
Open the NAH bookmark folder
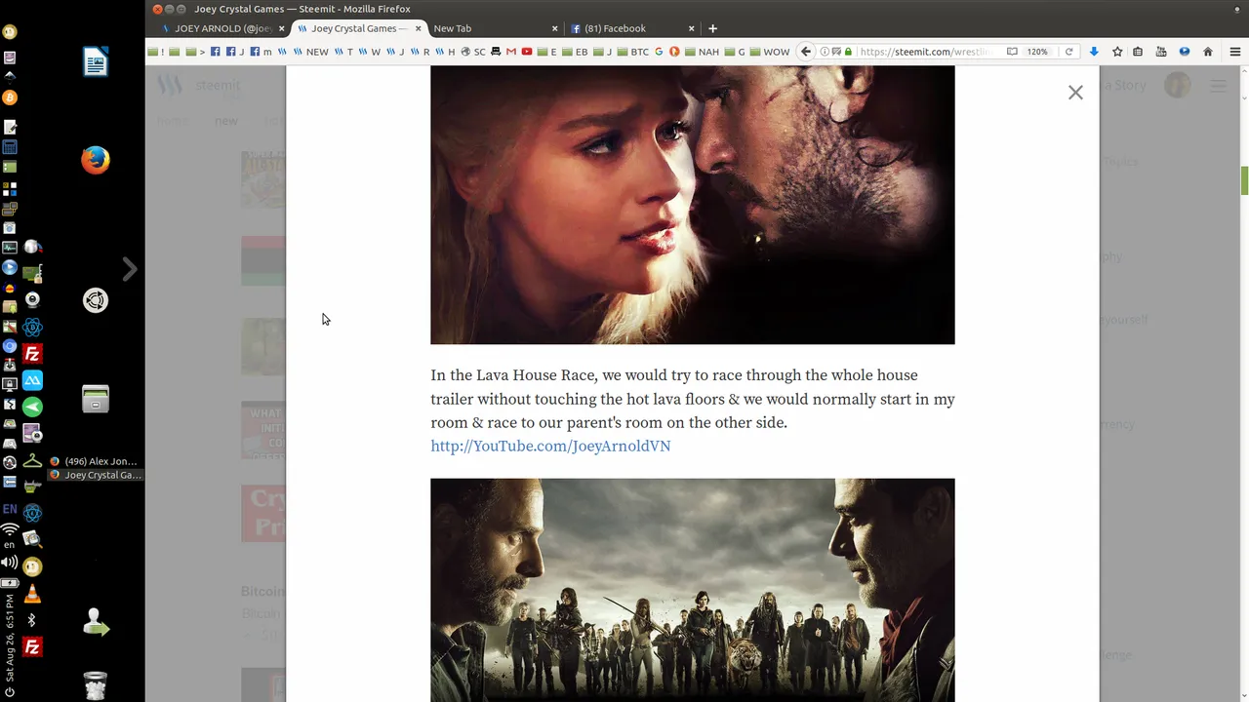pos(702,52)
